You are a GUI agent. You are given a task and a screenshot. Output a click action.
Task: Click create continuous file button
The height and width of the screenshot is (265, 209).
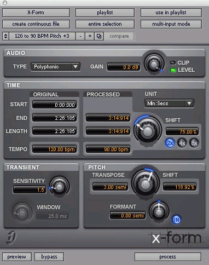click(x=36, y=24)
